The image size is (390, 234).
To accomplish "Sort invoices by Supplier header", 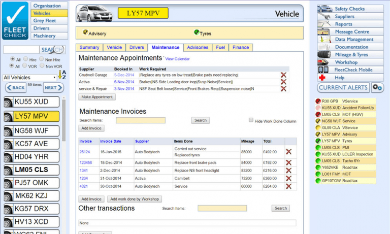I will click(x=142, y=141).
